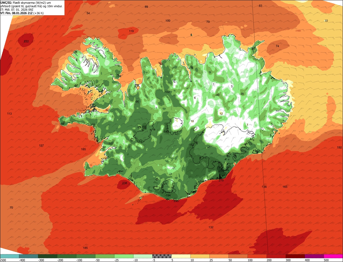Click the -10 to -5 pale green swatch
Viewport: 343px width, 262px height.
pos(143,256)
